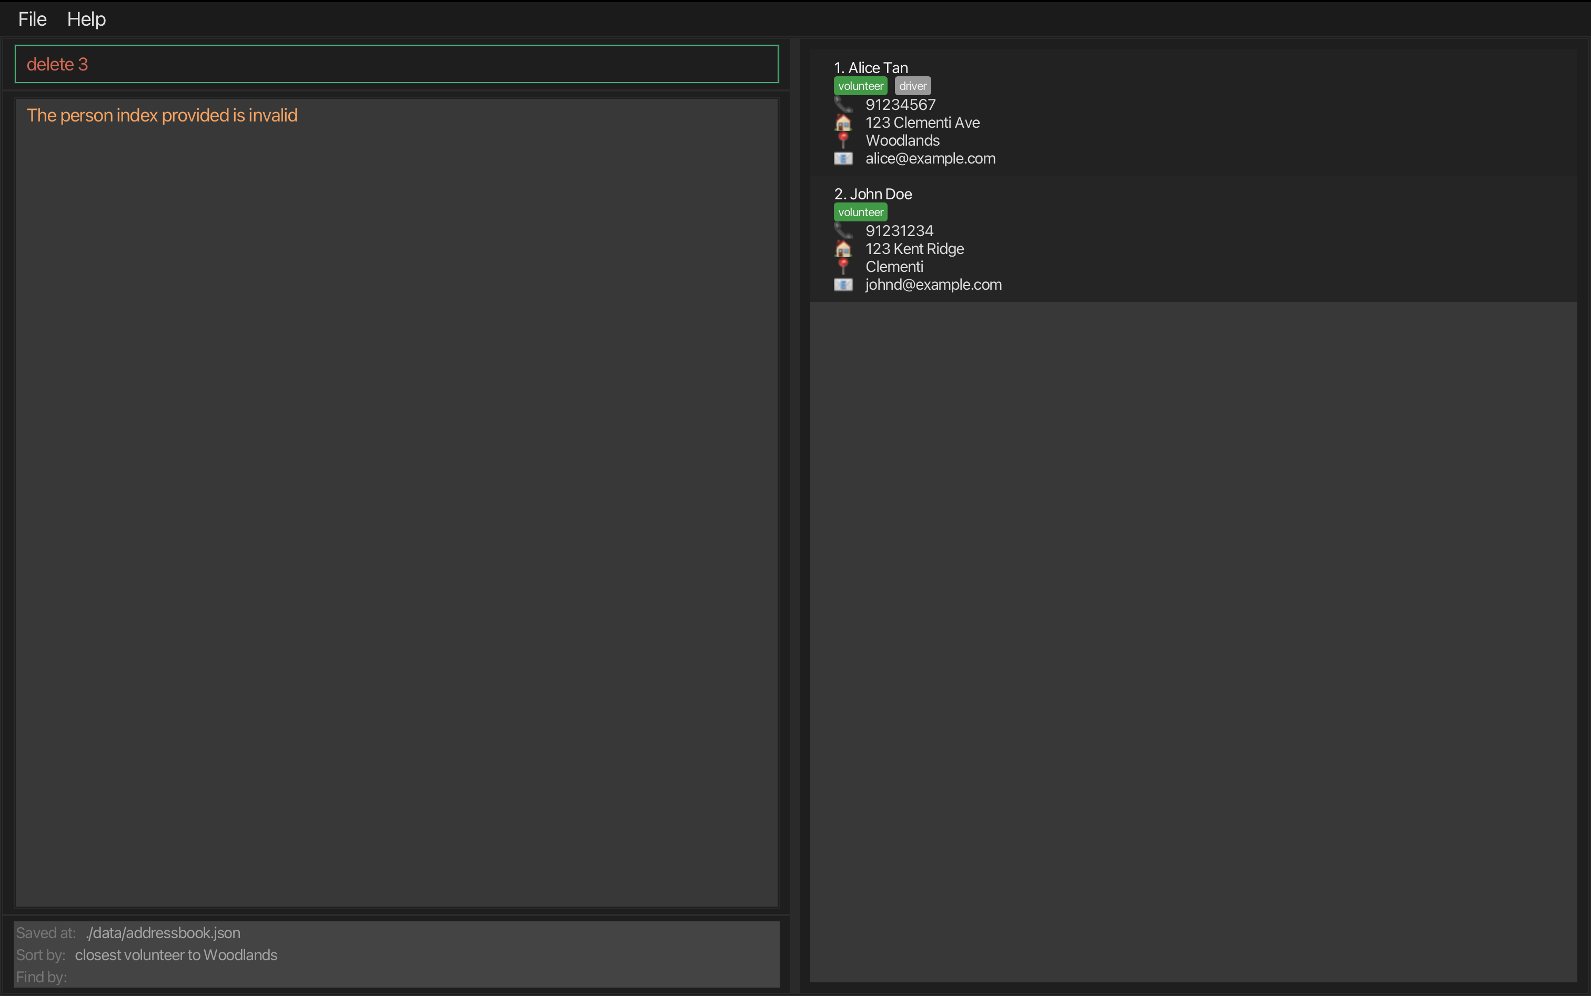The width and height of the screenshot is (1591, 996).
Task: Select Alice Tan's volunteer tag
Action: pyautogui.click(x=860, y=86)
